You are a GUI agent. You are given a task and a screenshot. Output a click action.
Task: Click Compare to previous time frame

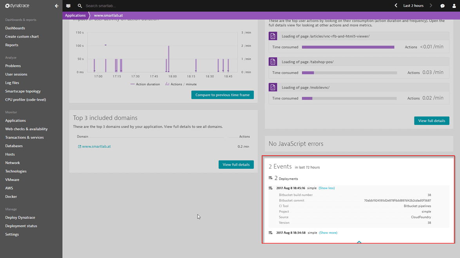[x=222, y=95]
